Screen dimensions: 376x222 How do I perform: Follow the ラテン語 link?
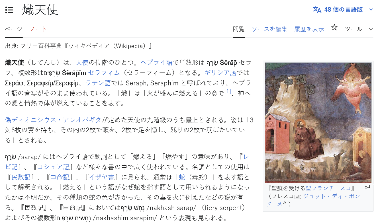[x=98, y=83]
